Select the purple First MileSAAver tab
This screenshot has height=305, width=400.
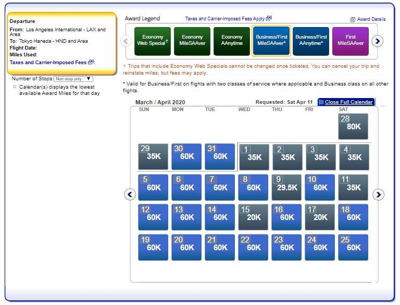coord(351,41)
